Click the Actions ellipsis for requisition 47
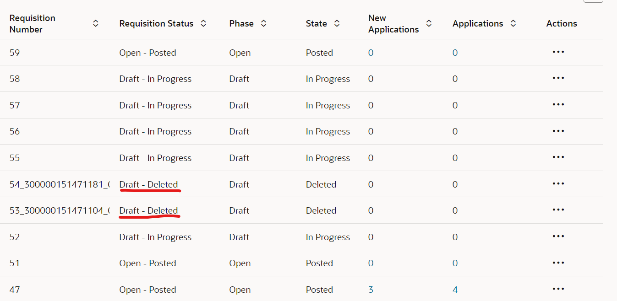617x301 pixels. pos(558,289)
